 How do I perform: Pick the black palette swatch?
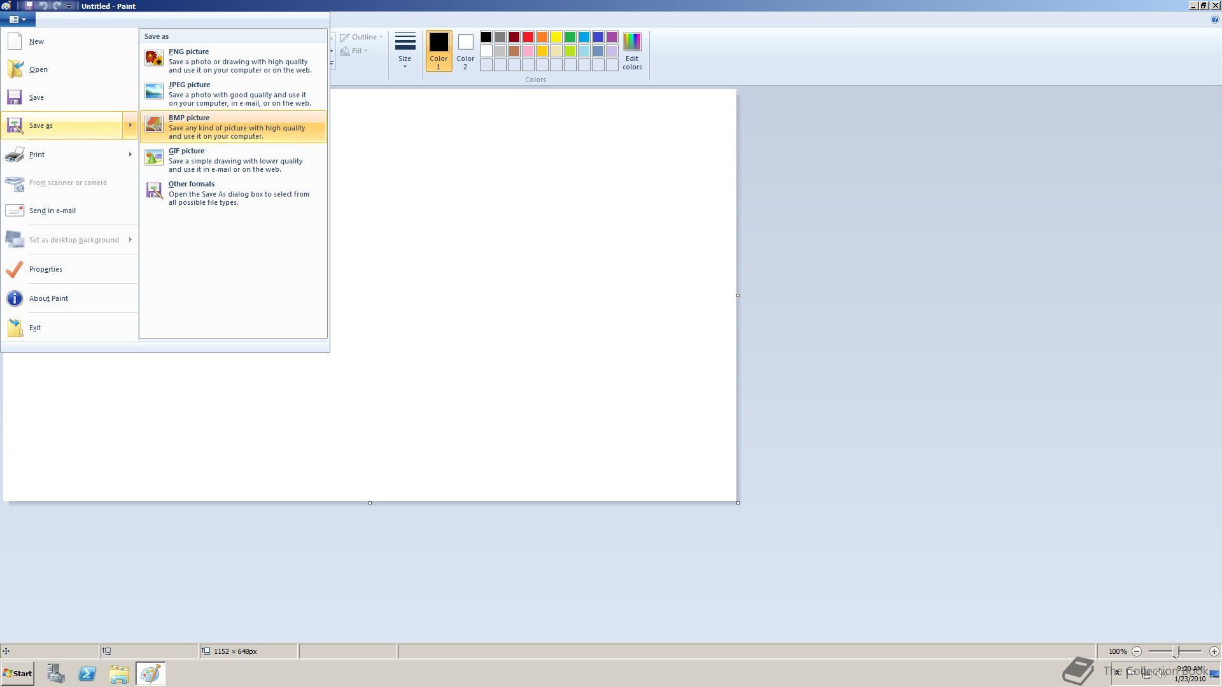click(486, 37)
